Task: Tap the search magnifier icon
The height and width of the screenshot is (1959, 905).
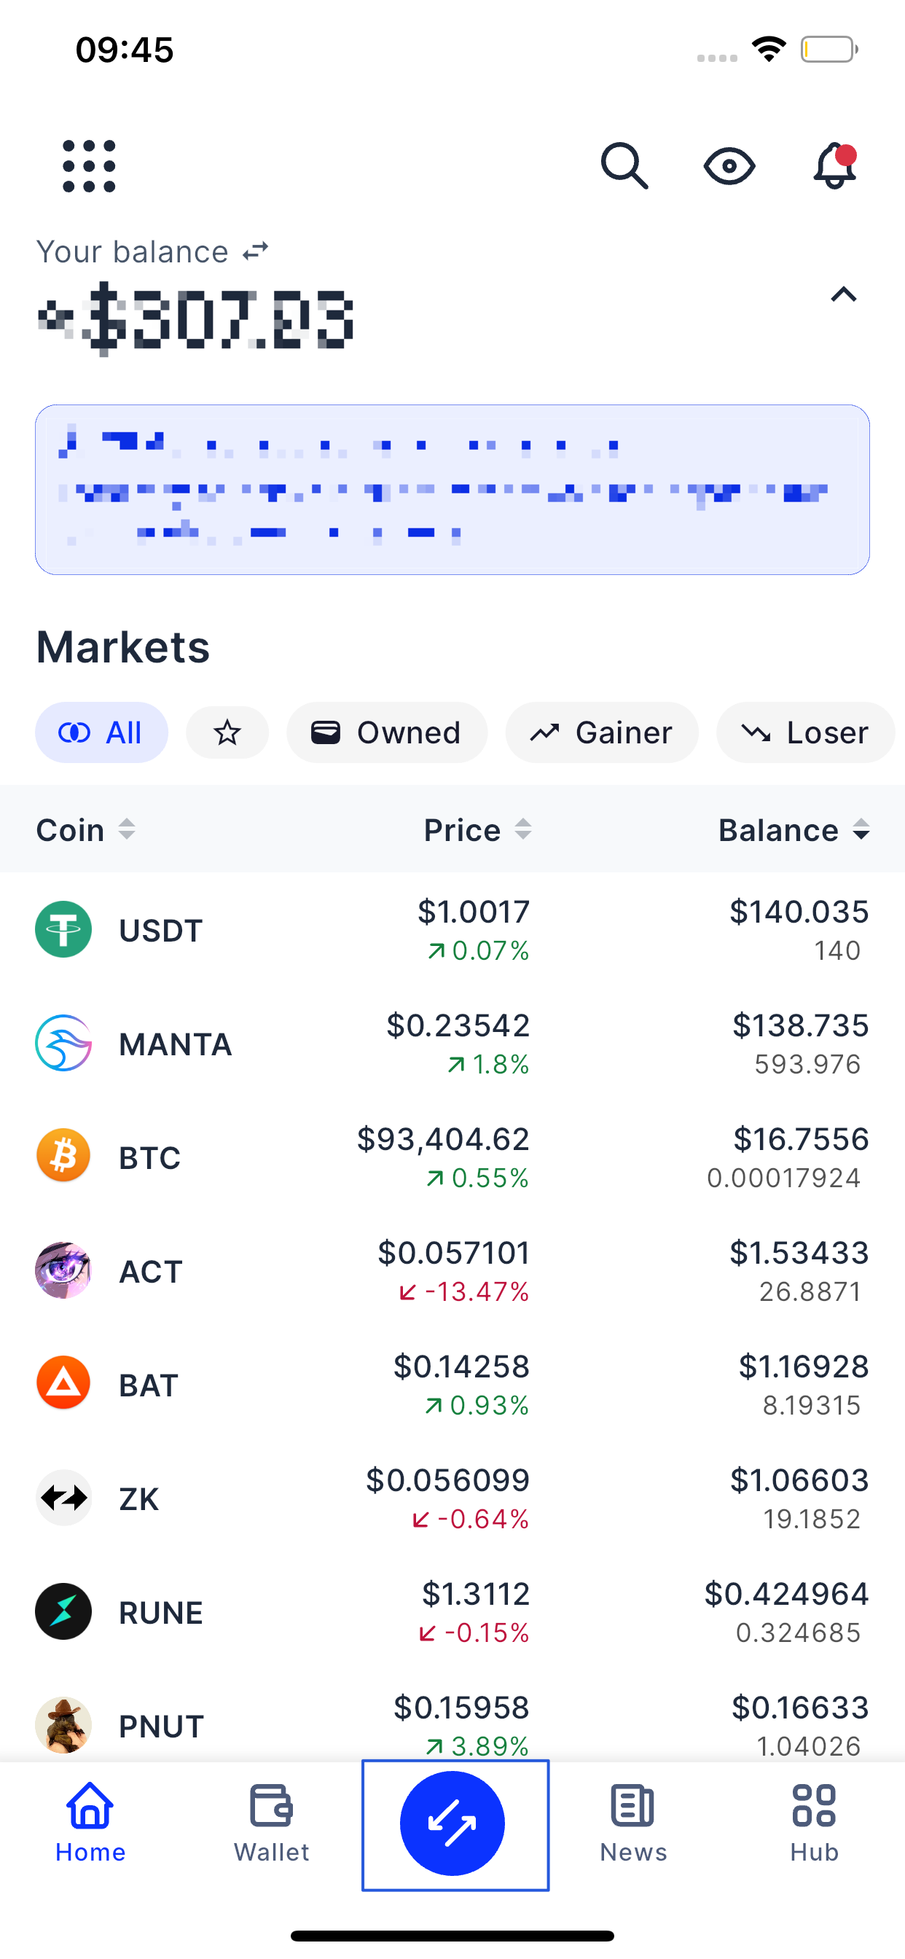Action: point(624,165)
